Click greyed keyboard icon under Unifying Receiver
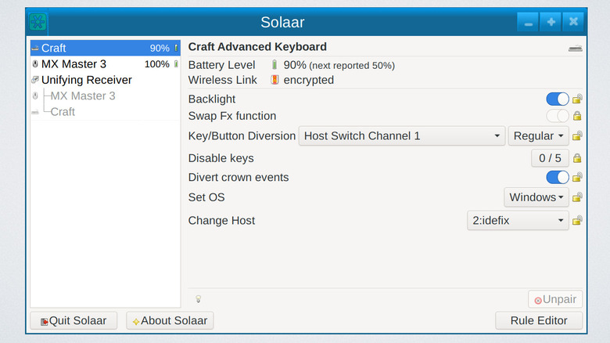The width and height of the screenshot is (610, 343). coord(35,112)
